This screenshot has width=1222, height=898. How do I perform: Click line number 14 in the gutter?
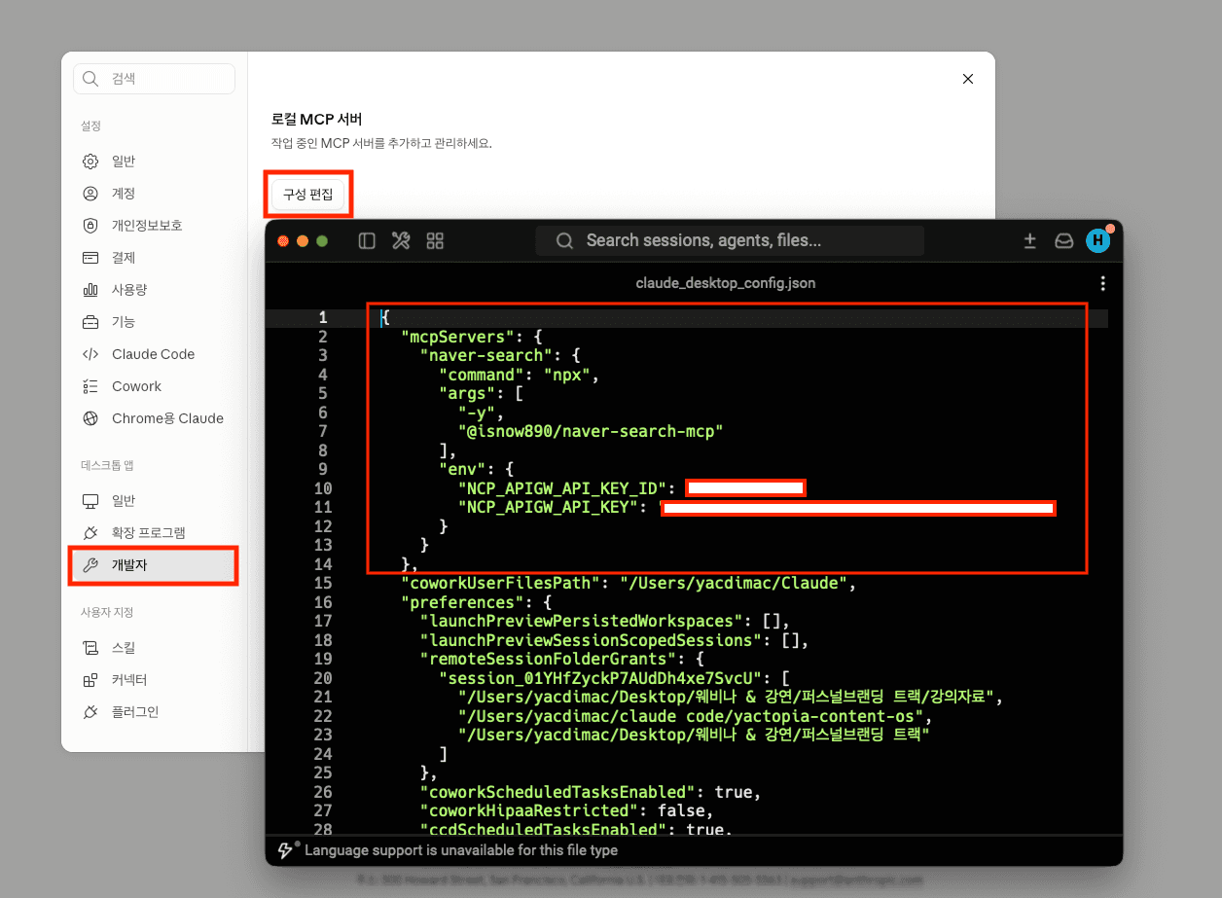(323, 564)
